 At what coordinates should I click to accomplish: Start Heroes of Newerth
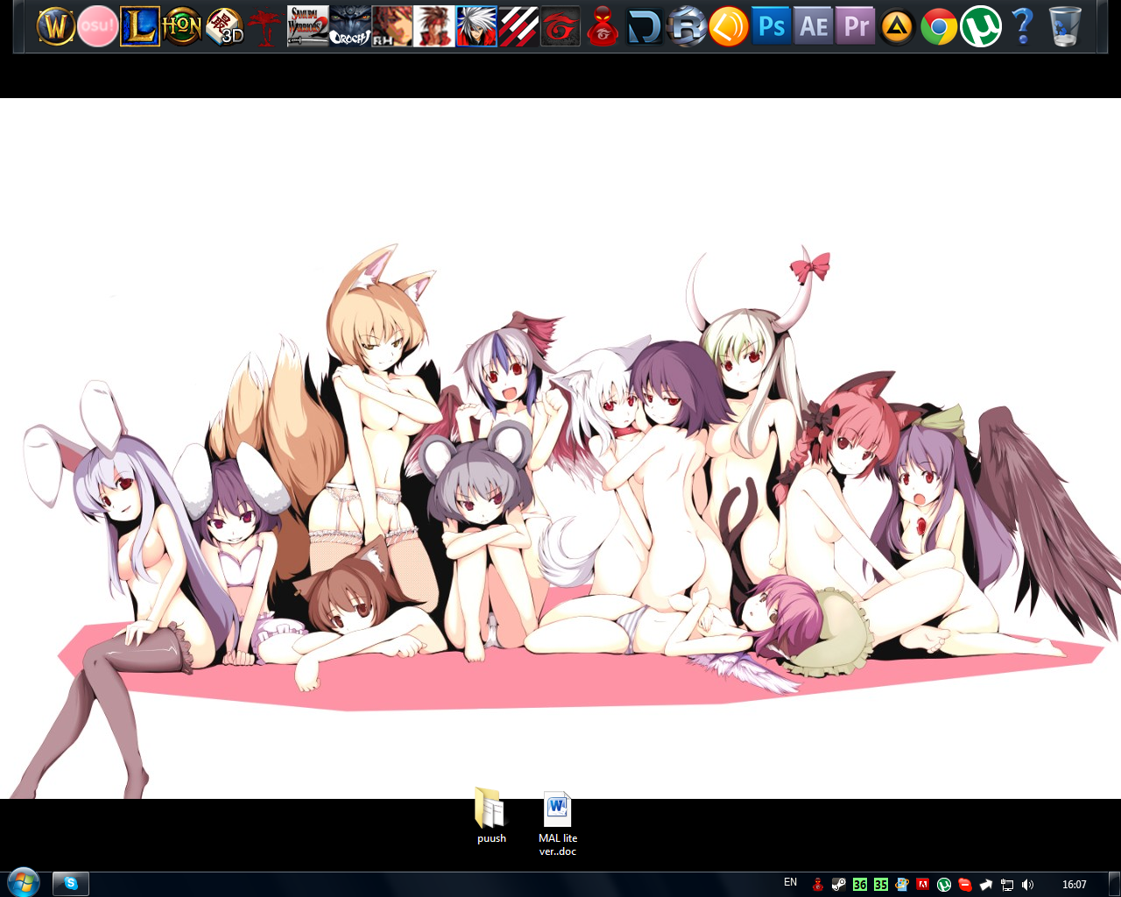pos(182,25)
